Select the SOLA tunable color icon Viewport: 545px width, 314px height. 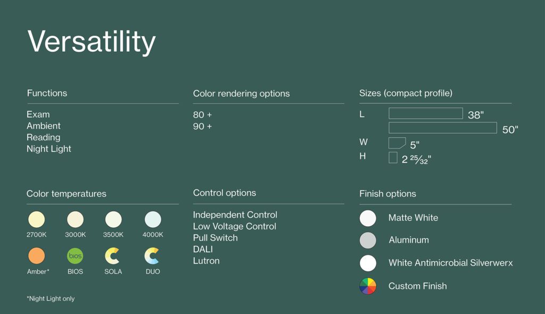pyautogui.click(x=113, y=256)
